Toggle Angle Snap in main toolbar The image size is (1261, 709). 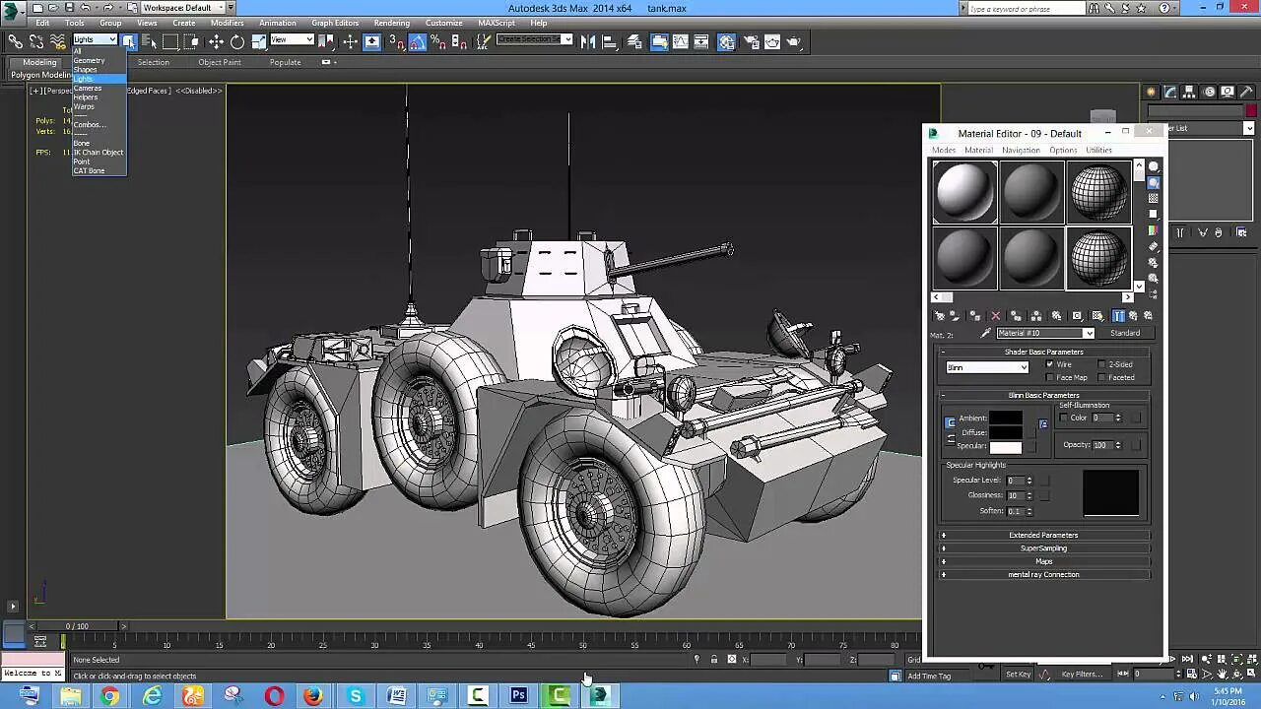pos(418,42)
